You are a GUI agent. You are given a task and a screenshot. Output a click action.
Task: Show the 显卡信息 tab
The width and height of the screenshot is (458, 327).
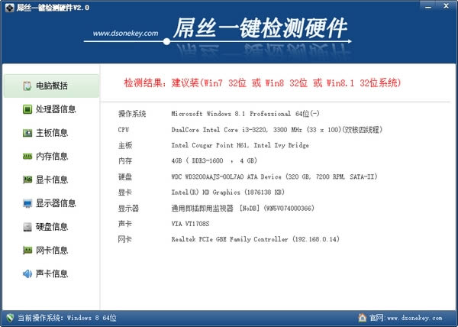(x=51, y=180)
